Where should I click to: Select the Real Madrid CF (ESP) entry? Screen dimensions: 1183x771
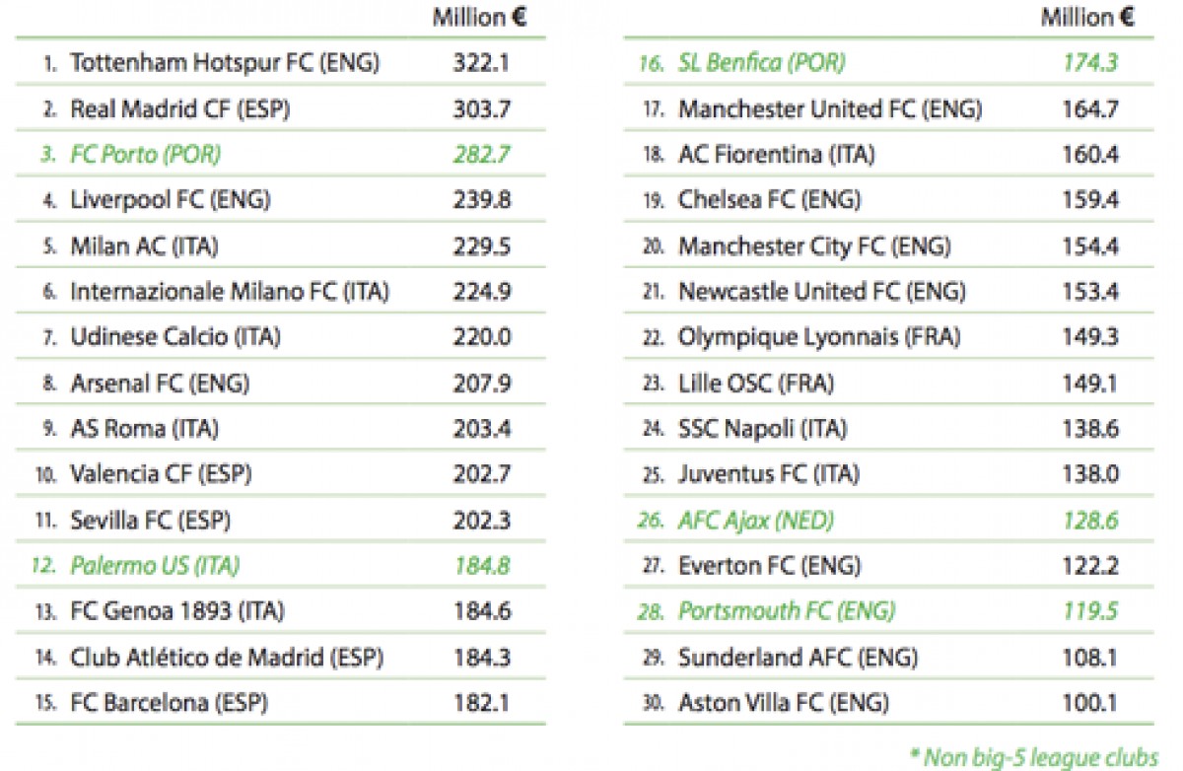point(180,108)
